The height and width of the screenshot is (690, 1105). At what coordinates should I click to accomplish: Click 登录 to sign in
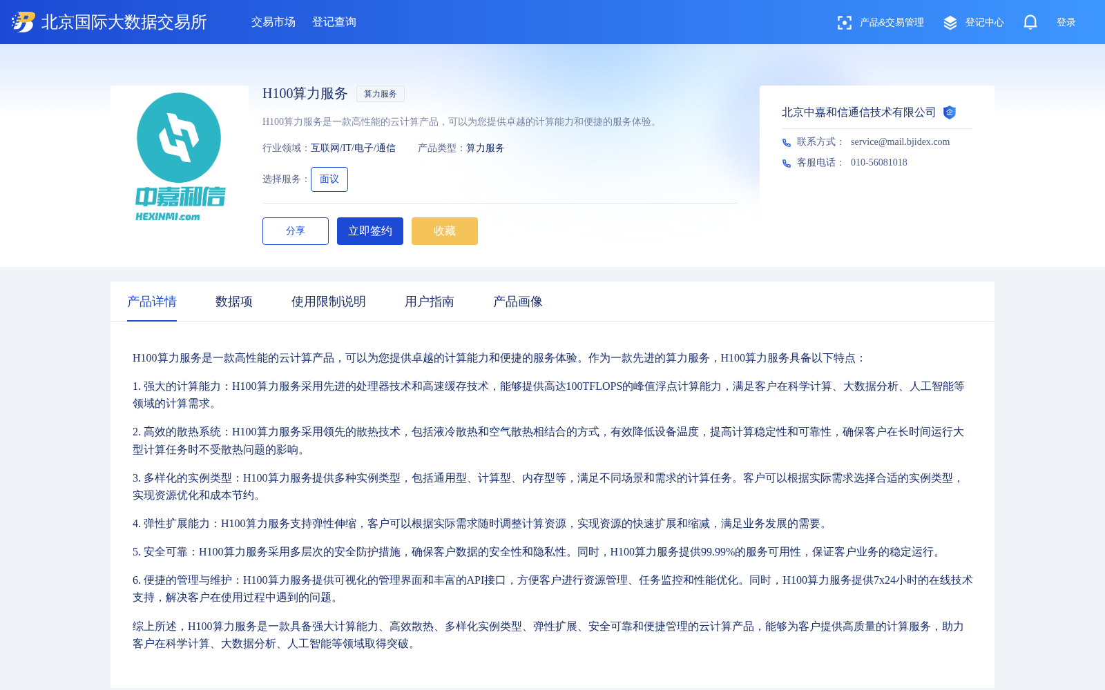tap(1066, 22)
